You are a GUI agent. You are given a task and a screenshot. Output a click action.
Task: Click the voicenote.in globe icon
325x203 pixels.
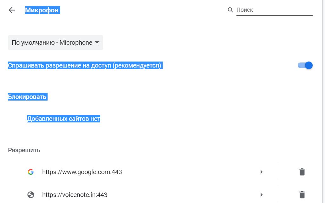pos(30,195)
